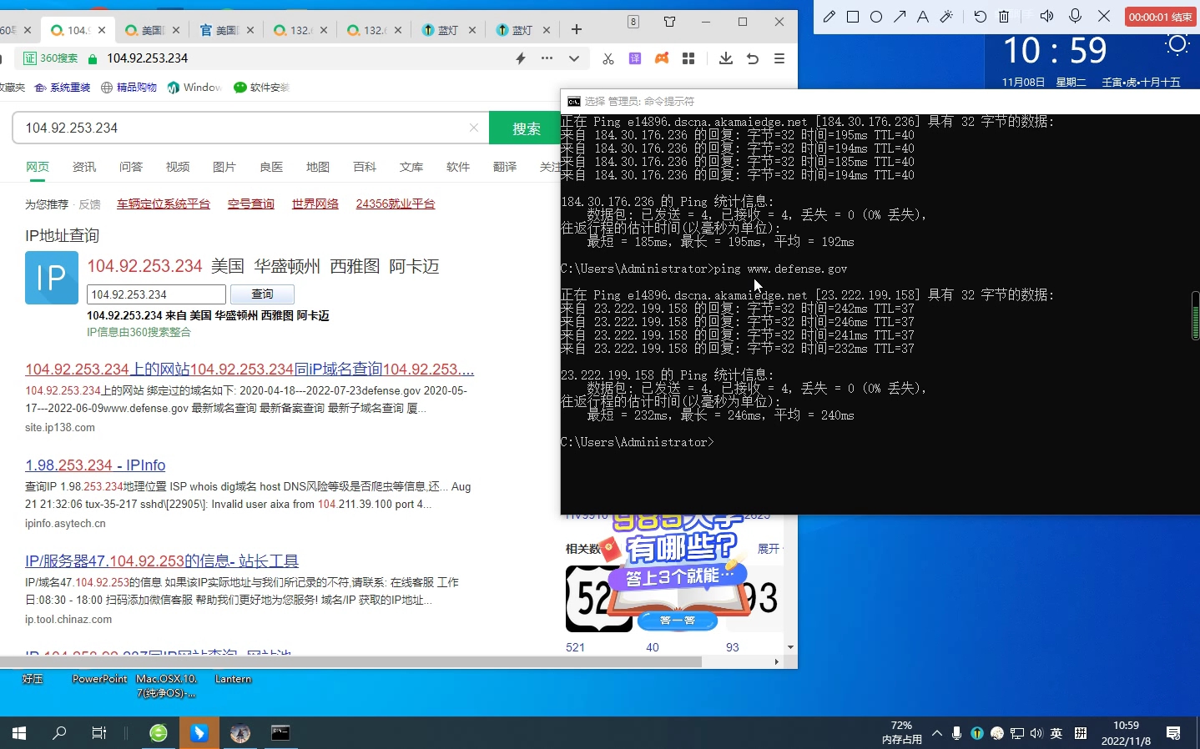This screenshot has height=749, width=1200.
Task: Open the extensions grid icon
Action: pos(688,58)
